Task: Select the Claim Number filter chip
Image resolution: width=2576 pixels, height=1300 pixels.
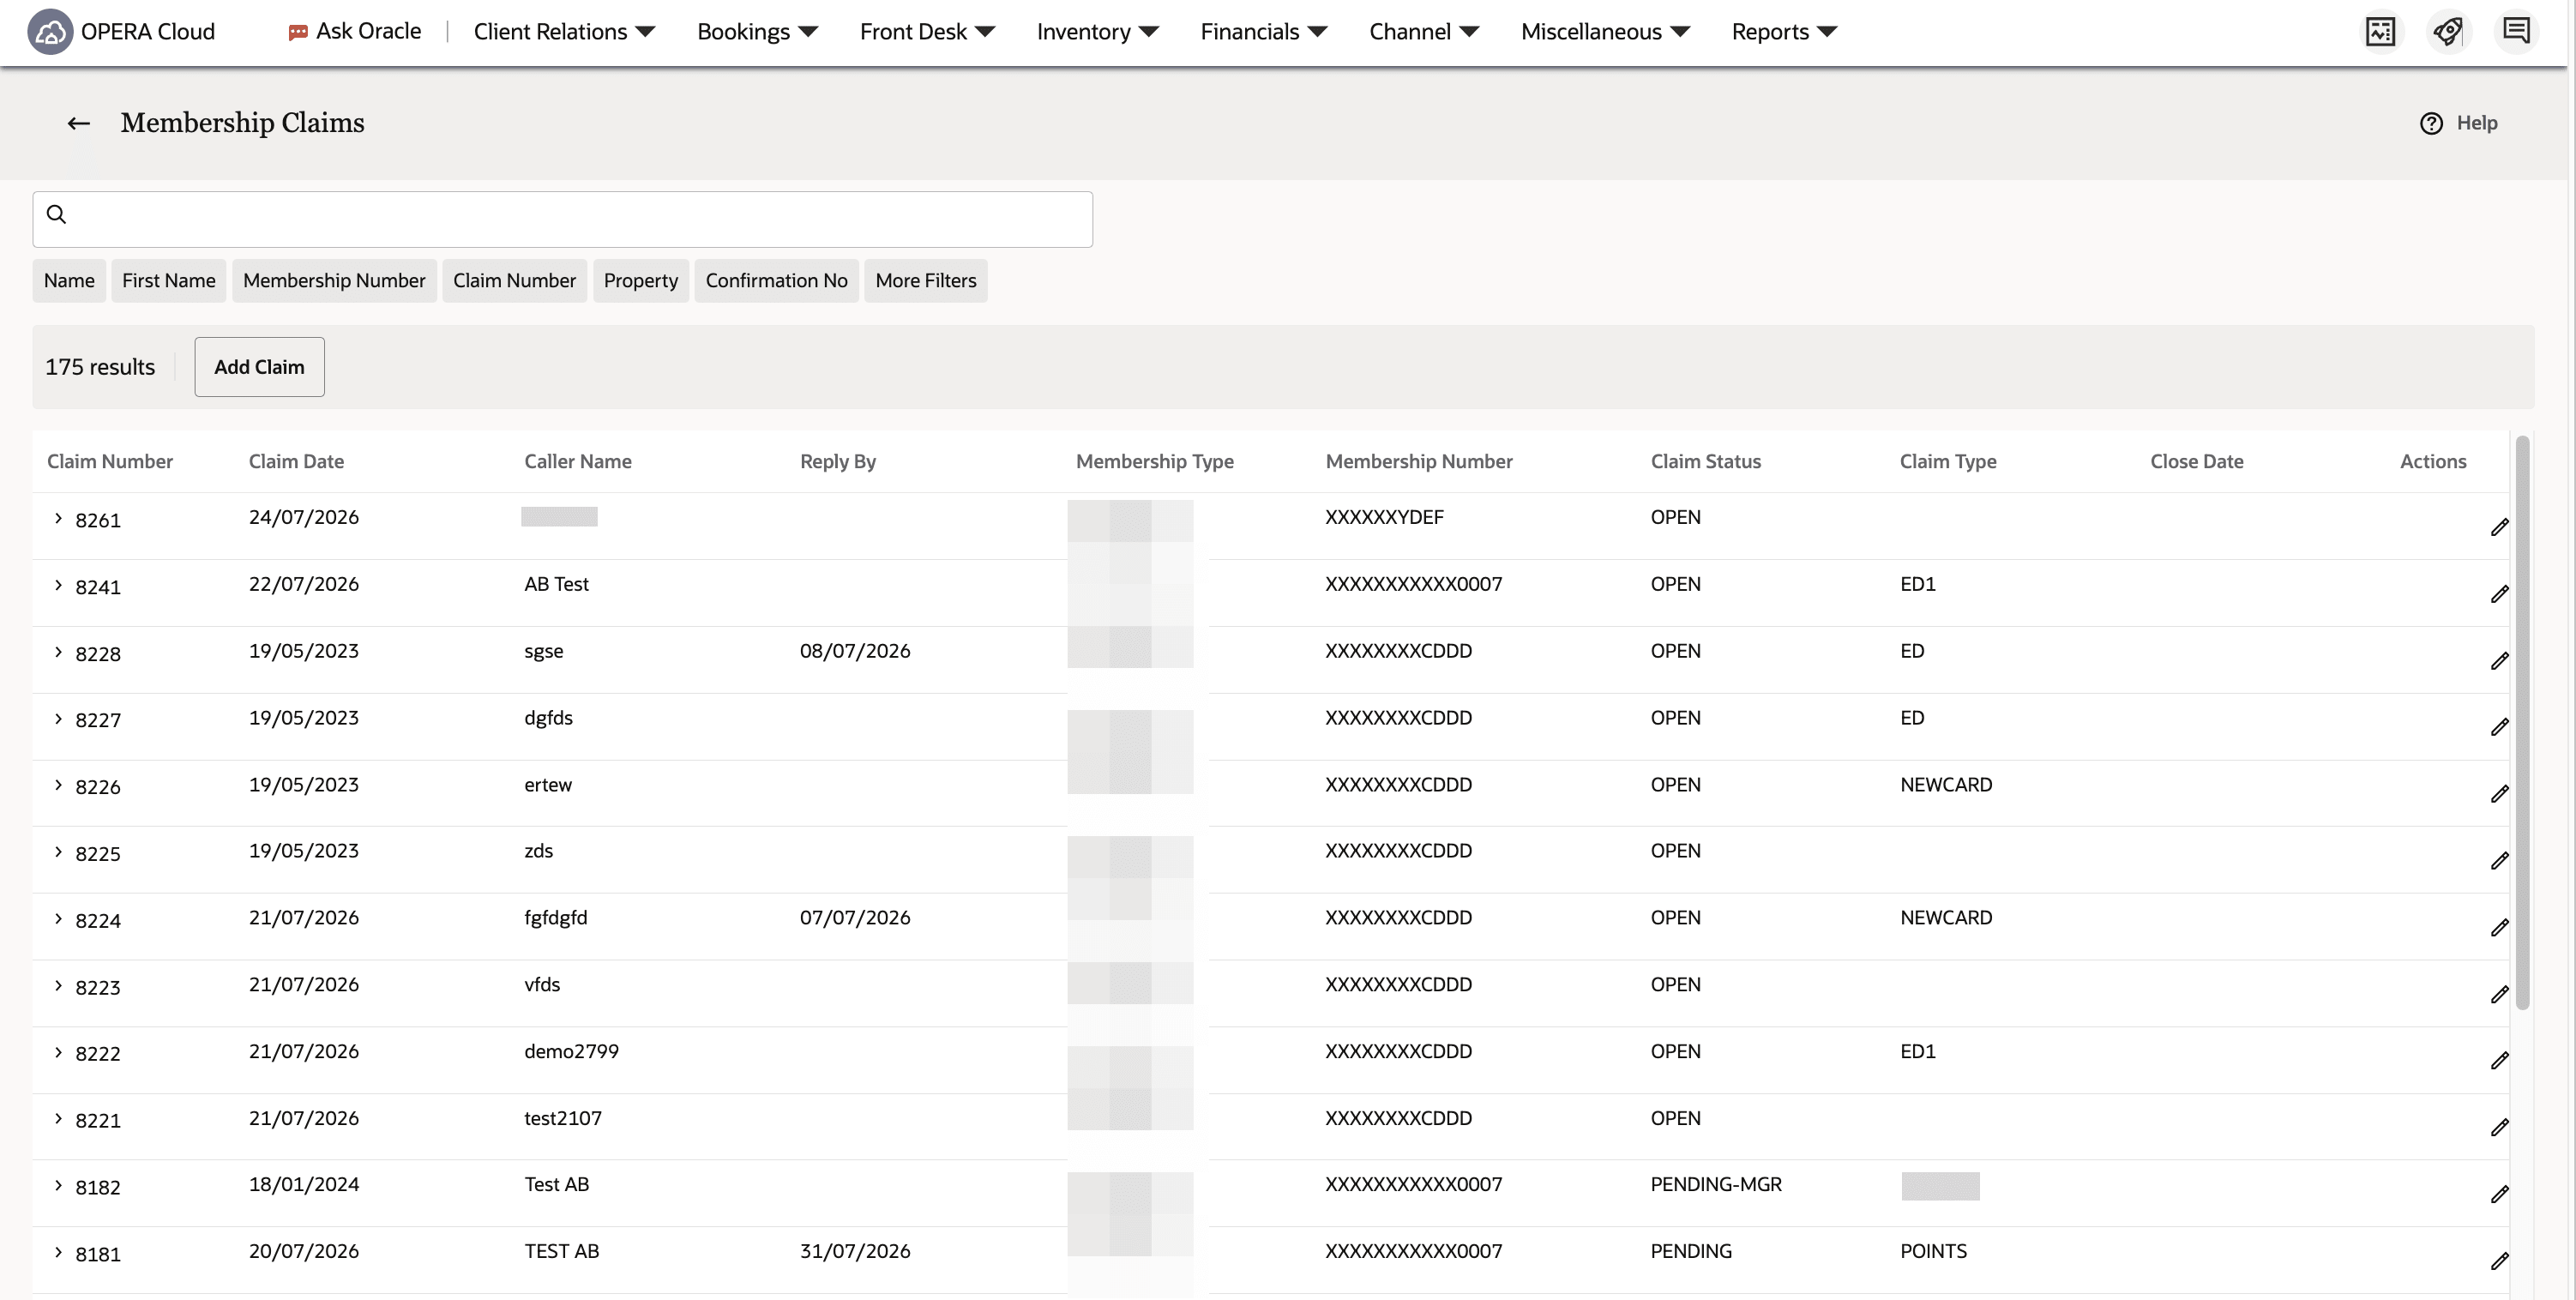Action: [514, 281]
